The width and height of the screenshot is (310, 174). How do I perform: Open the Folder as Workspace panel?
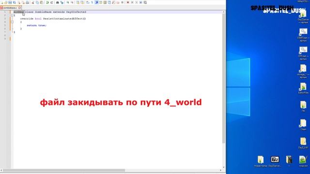click(x=118, y=2)
